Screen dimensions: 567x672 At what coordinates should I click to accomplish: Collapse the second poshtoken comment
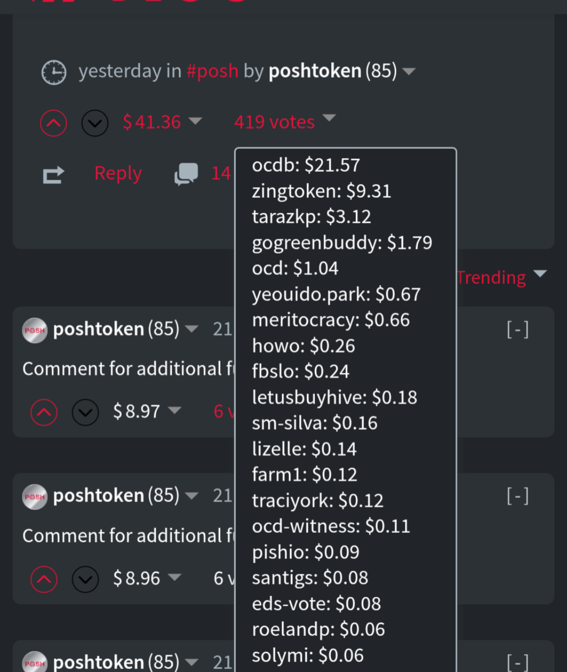(517, 496)
